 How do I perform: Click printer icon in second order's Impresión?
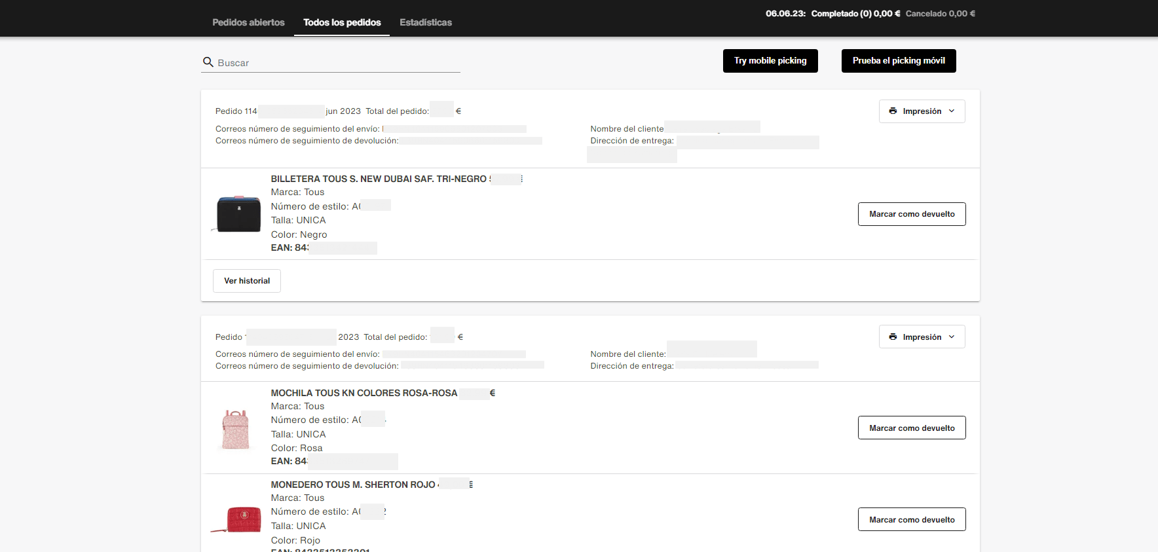point(893,337)
